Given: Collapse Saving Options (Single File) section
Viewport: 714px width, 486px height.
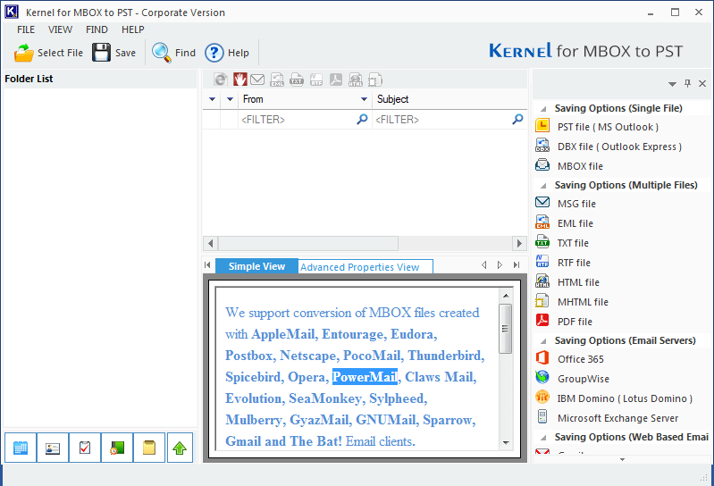Looking at the screenshot, I should pyautogui.click(x=543, y=109).
